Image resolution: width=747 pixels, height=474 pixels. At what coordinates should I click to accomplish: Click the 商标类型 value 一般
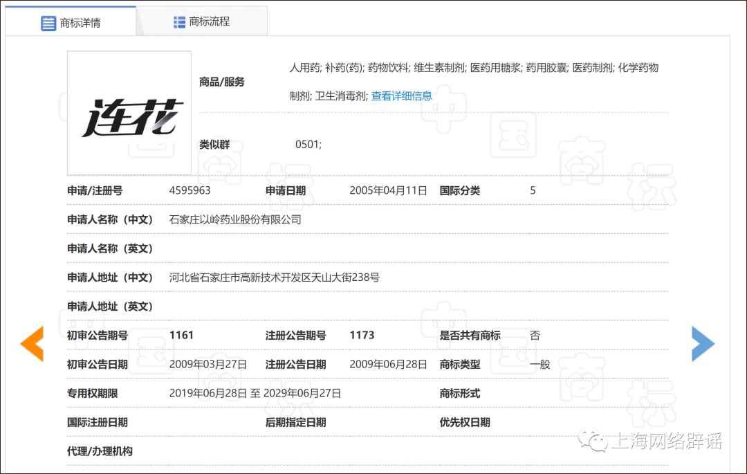pyautogui.click(x=542, y=364)
